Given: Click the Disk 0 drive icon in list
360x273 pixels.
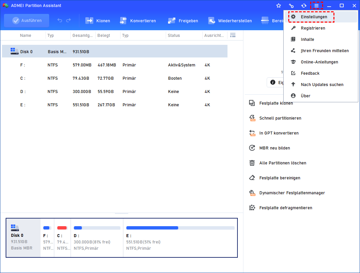Looking at the screenshot, I should (x=14, y=51).
